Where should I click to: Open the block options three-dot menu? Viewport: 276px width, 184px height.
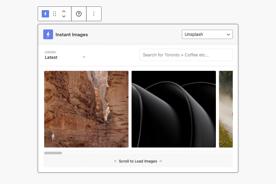pyautogui.click(x=94, y=14)
